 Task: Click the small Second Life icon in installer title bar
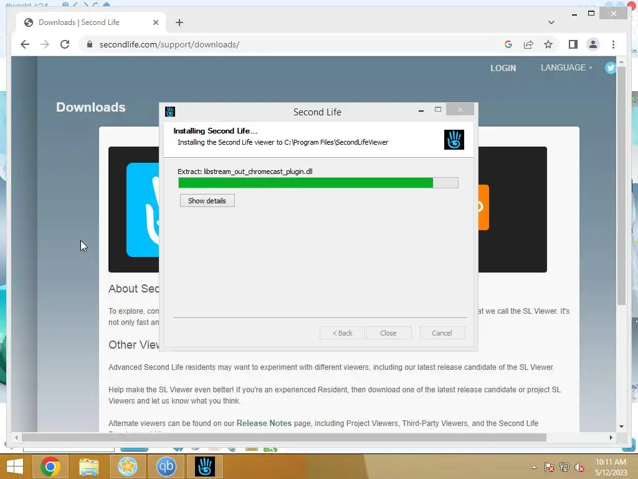coord(170,112)
